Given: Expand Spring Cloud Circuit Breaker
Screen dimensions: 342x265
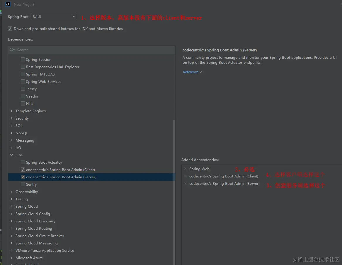Looking at the screenshot, I should tap(11, 236).
